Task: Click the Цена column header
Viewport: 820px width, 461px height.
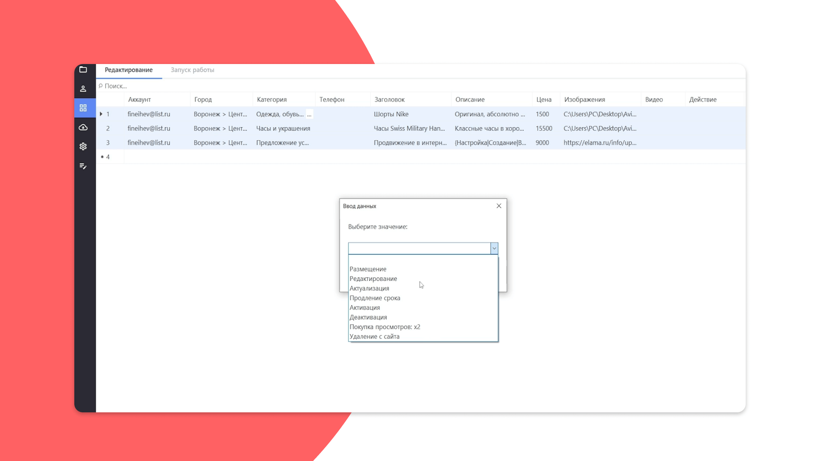Action: coord(544,99)
